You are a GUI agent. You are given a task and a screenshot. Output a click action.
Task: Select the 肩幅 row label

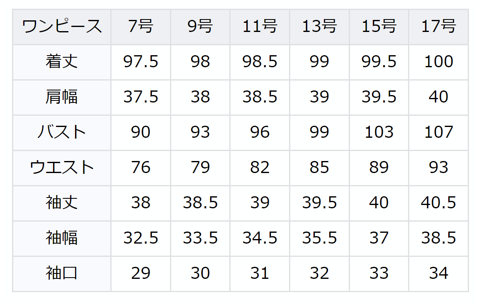tap(62, 98)
